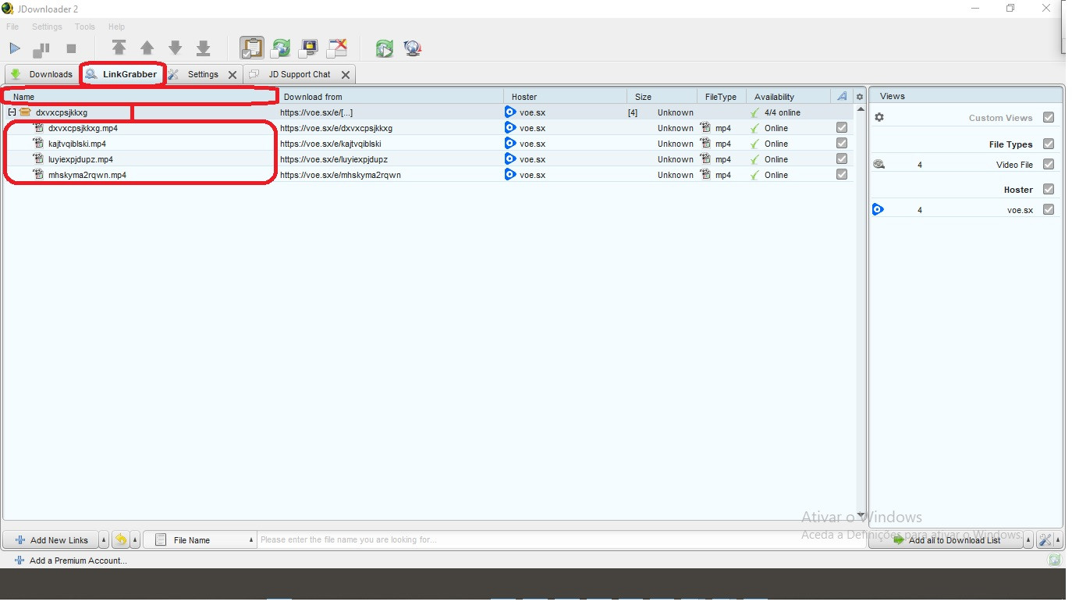This screenshot has width=1072, height=605.
Task: Switch to the LinkGrabber tab
Action: click(122, 74)
